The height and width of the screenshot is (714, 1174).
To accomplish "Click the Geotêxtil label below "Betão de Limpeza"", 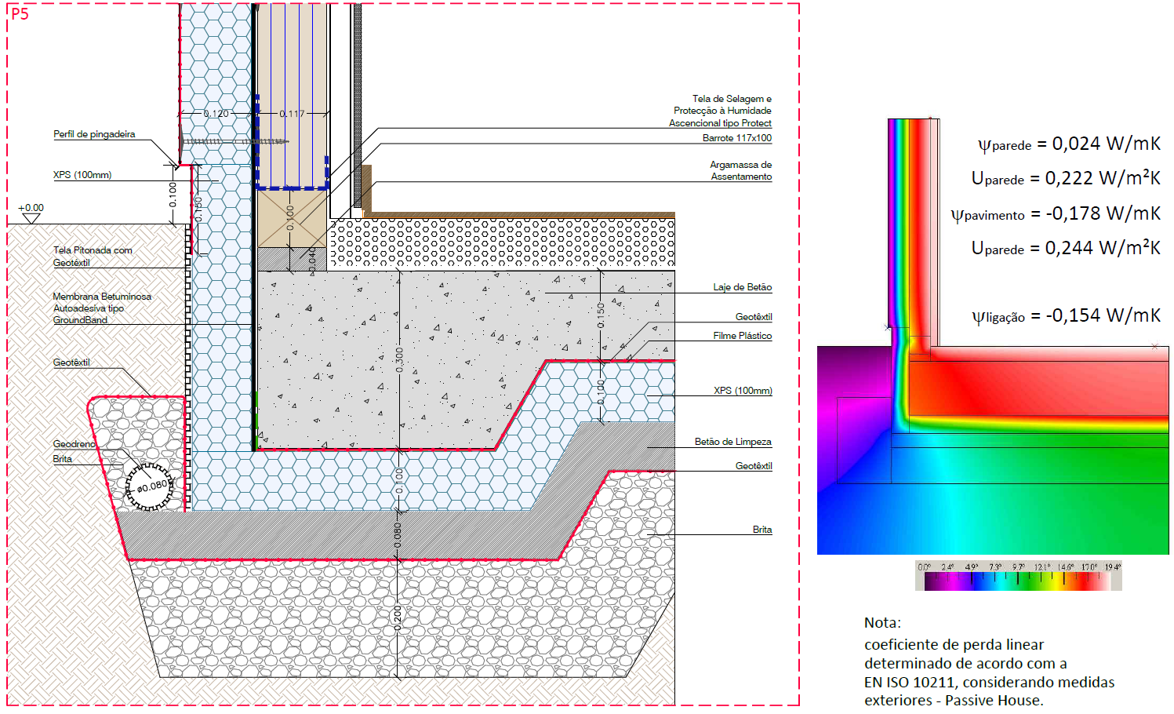I will click(754, 466).
